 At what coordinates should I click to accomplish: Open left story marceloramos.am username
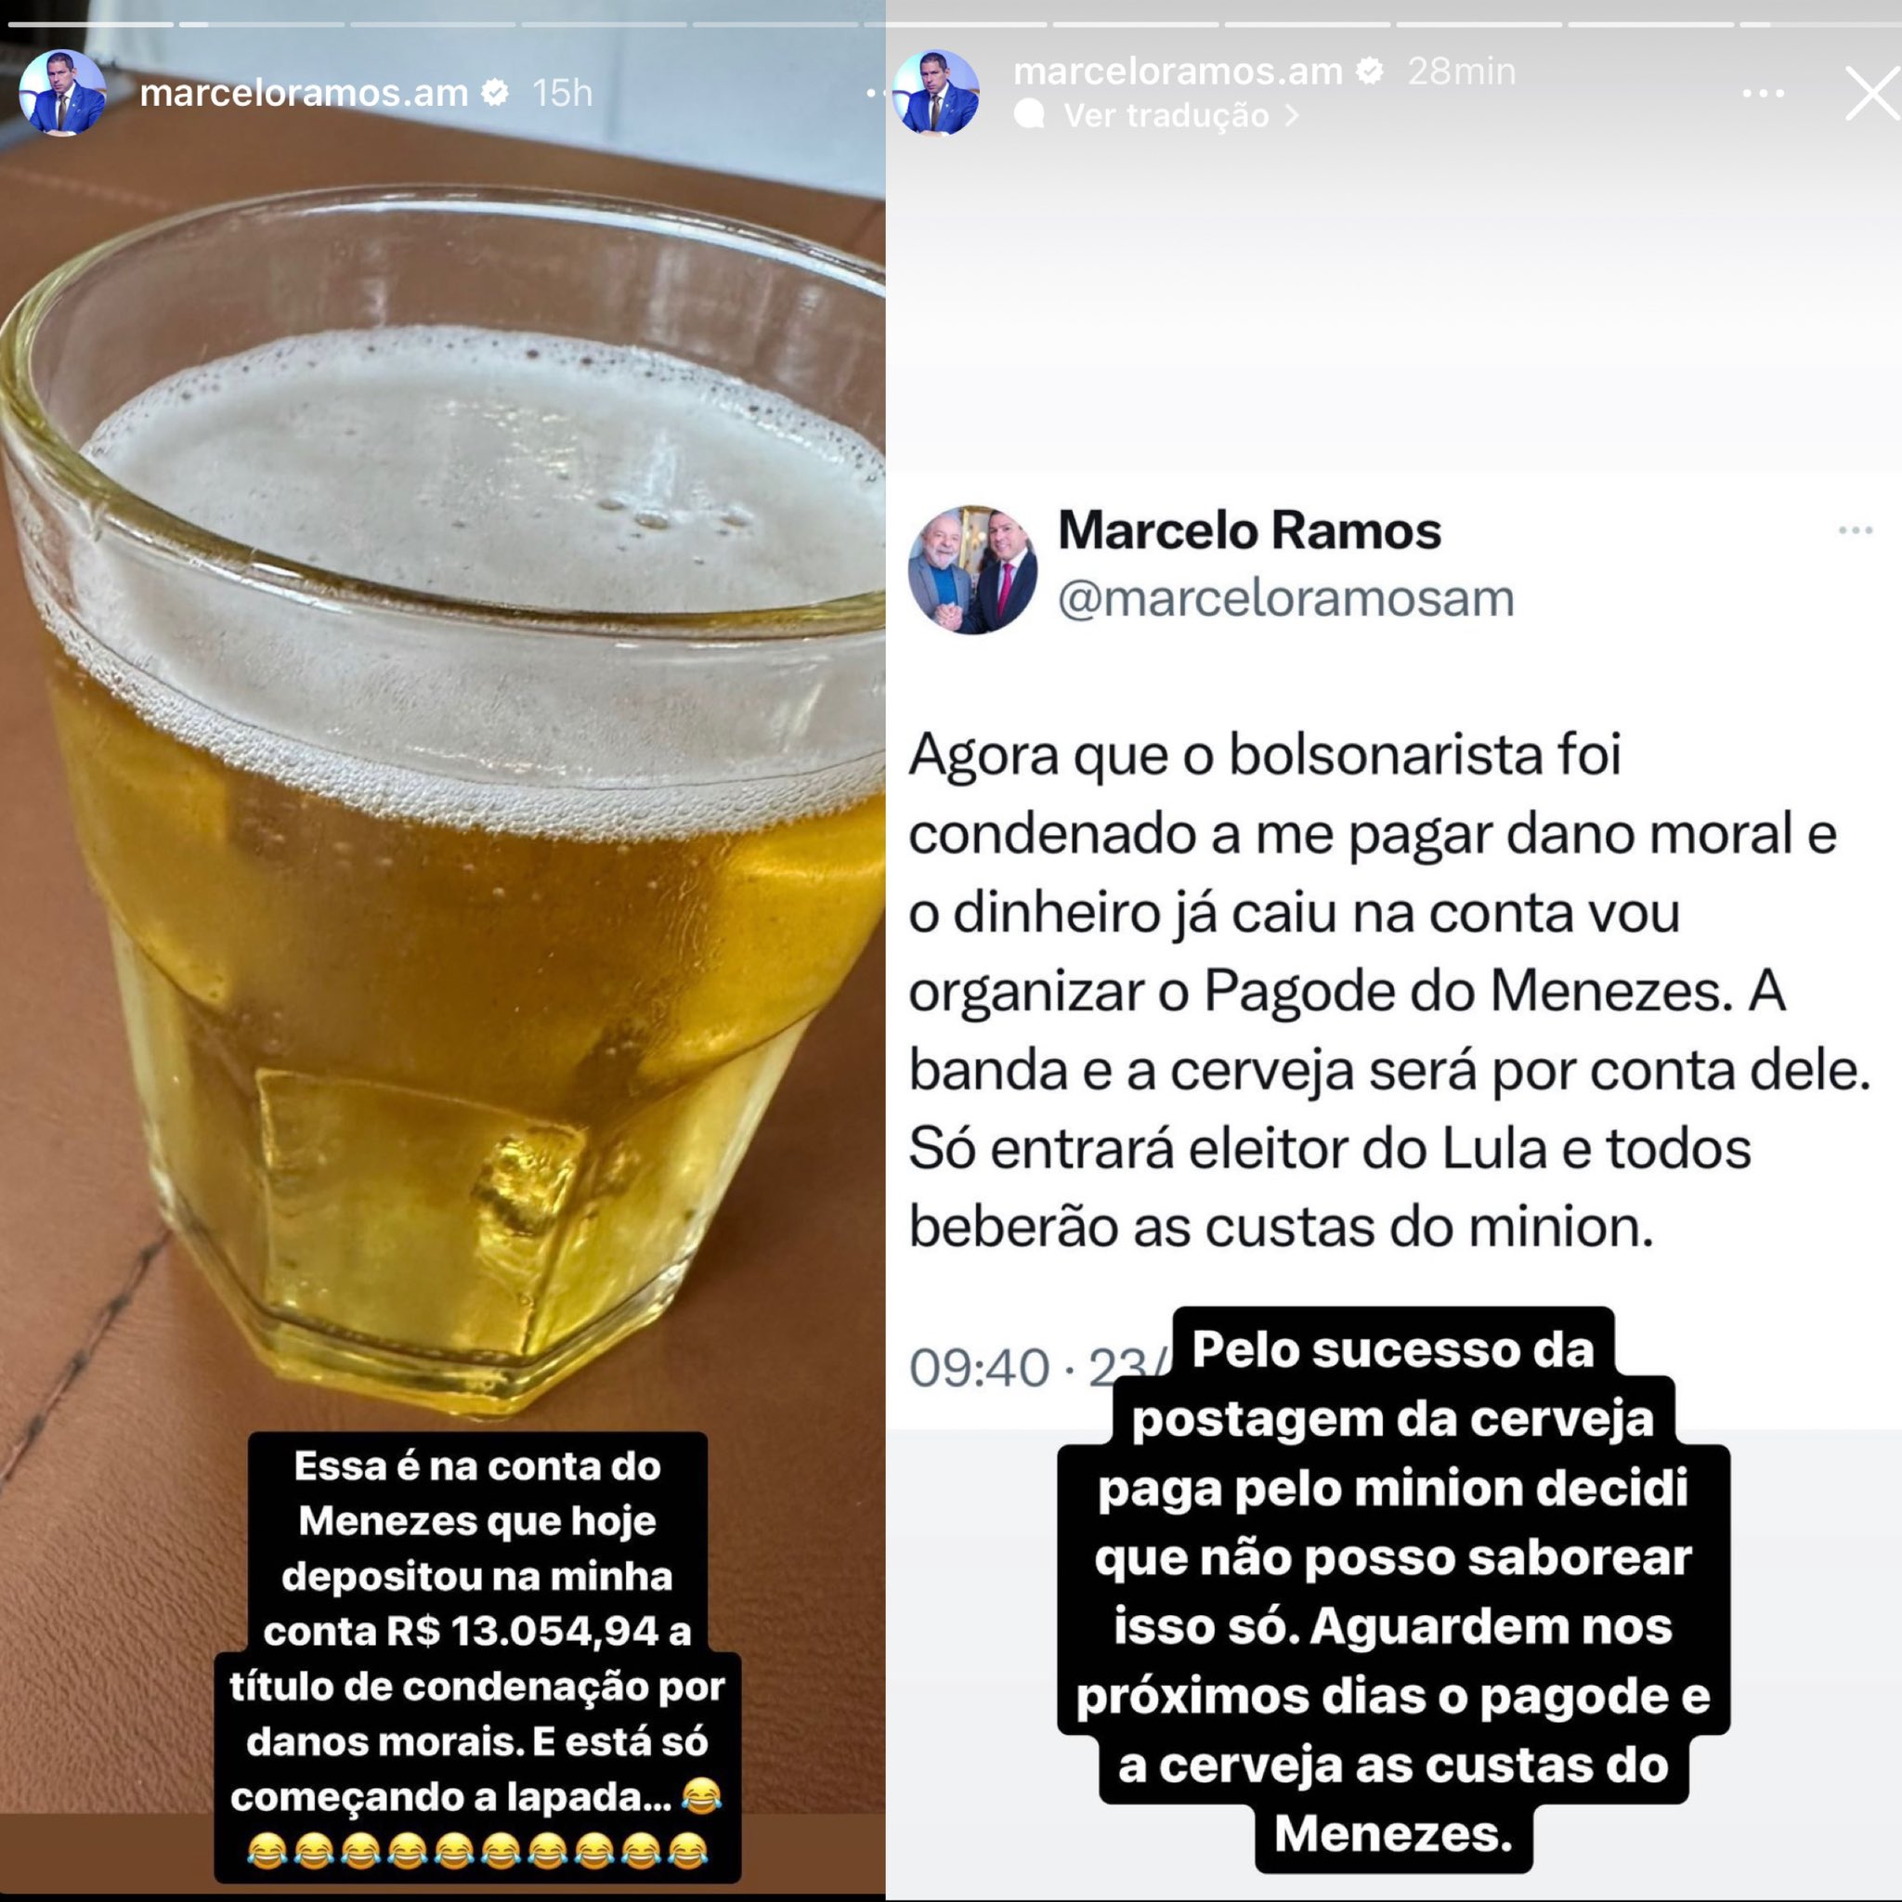(305, 93)
